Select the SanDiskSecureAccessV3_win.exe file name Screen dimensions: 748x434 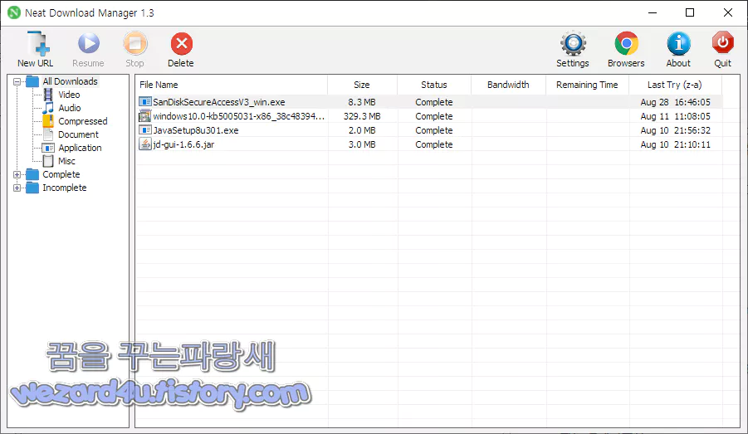pos(219,102)
